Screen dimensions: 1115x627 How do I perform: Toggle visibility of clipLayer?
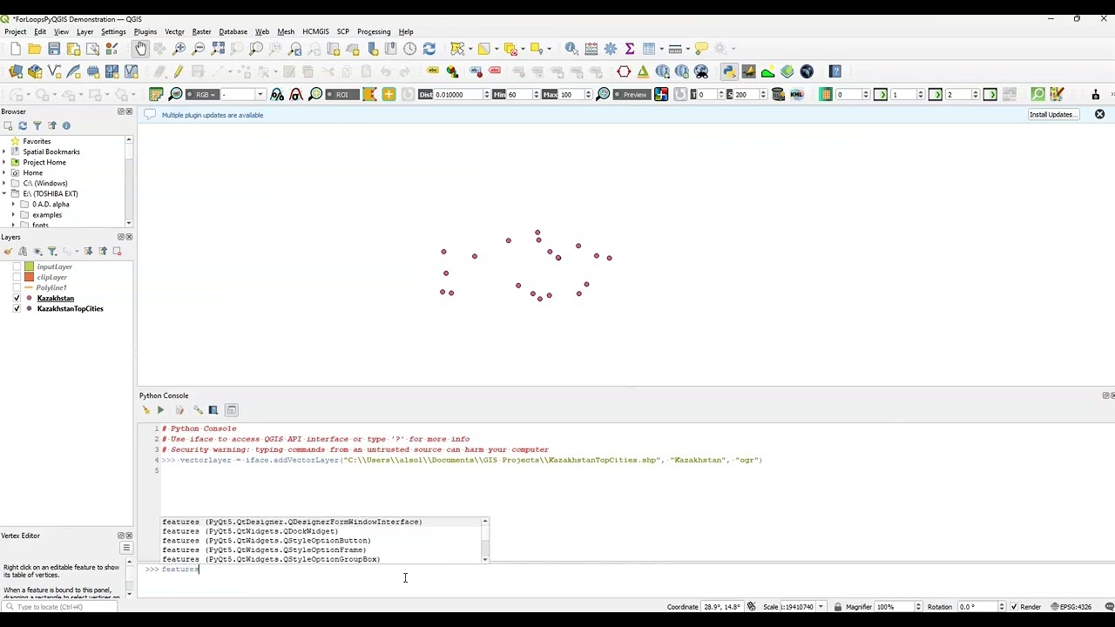click(17, 277)
